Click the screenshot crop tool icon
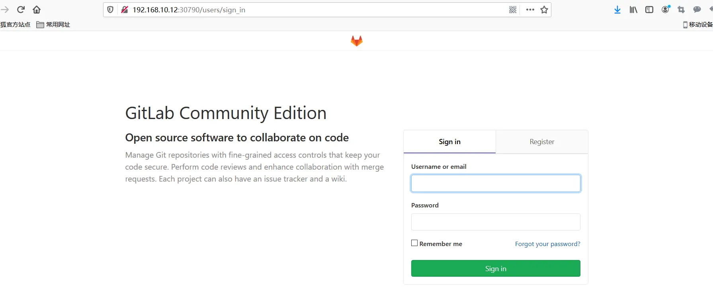713x301 pixels. 681,10
